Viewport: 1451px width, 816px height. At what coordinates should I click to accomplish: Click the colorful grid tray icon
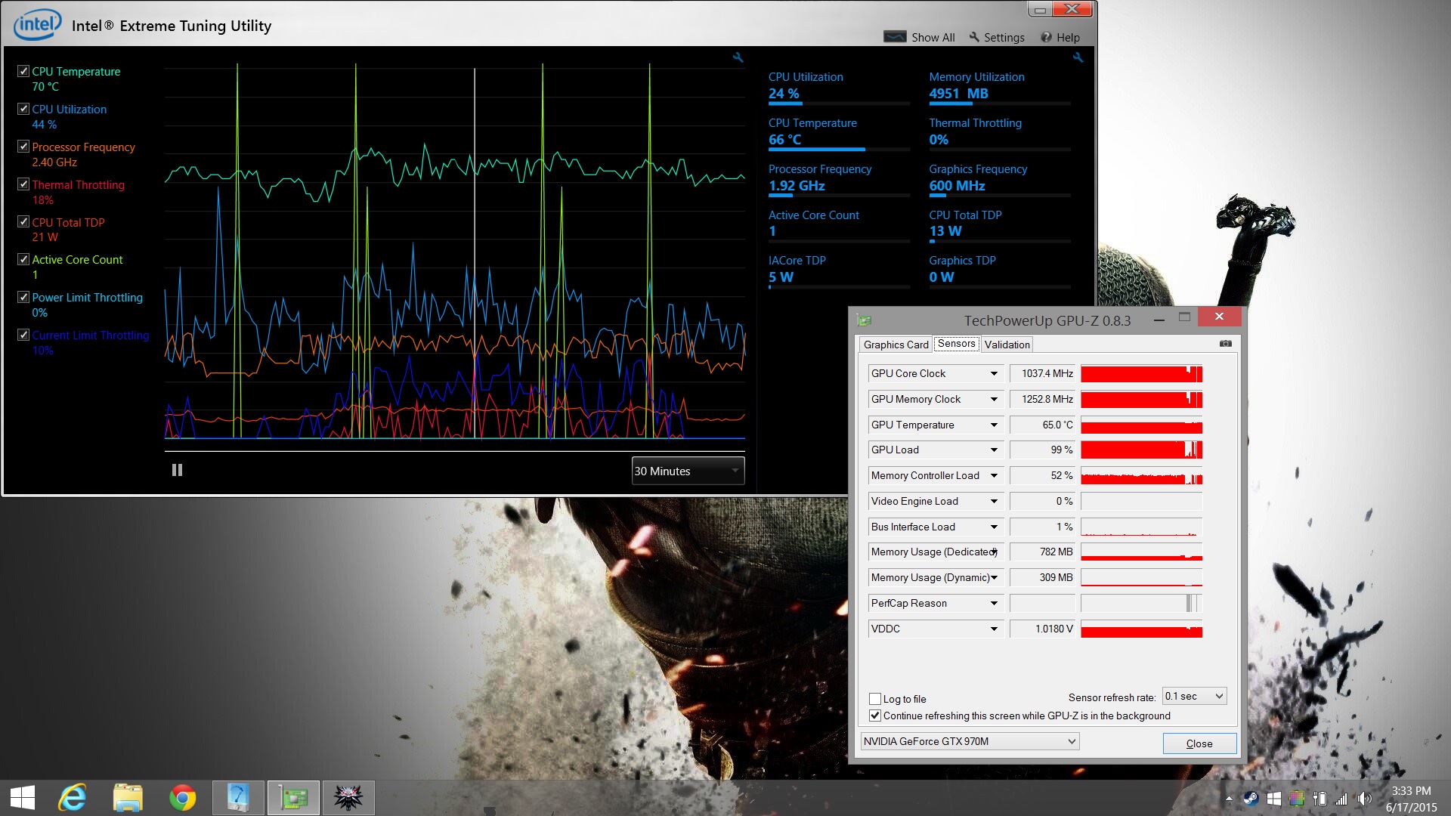click(x=1296, y=799)
